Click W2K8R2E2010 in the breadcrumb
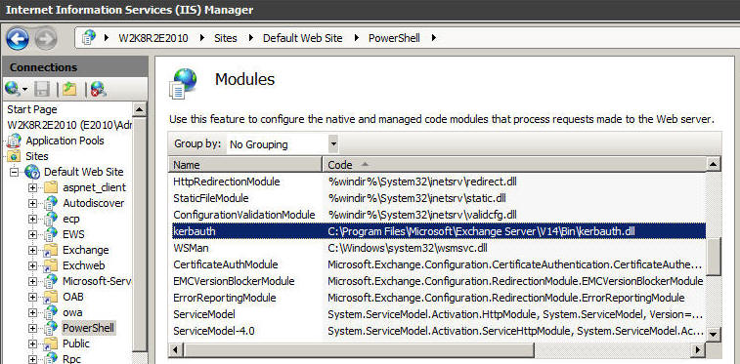The image size is (740, 364). [x=152, y=38]
